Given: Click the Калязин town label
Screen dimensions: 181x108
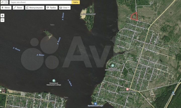Looking at the screenshot, I should [48, 101].
